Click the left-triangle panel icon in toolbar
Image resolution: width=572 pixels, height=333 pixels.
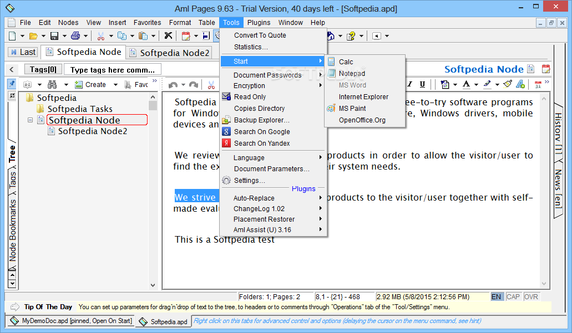(x=377, y=35)
